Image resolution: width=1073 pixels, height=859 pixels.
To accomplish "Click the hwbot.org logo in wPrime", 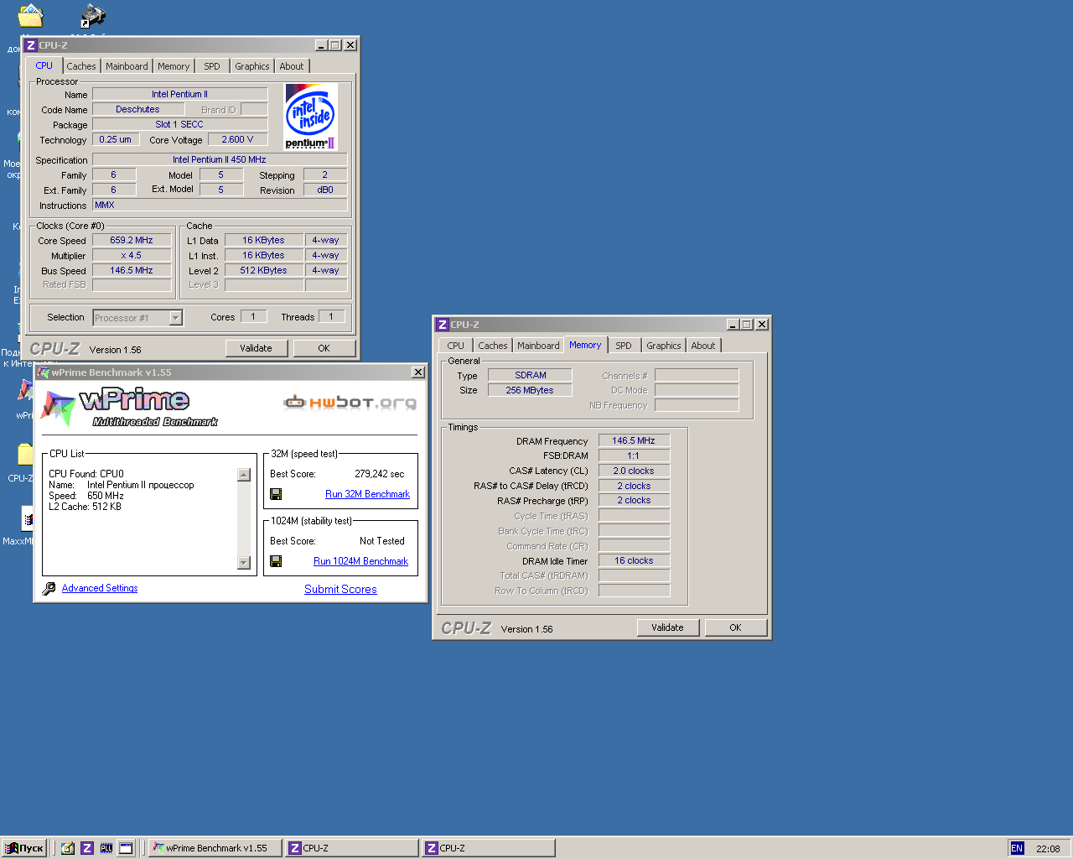I will [x=350, y=403].
